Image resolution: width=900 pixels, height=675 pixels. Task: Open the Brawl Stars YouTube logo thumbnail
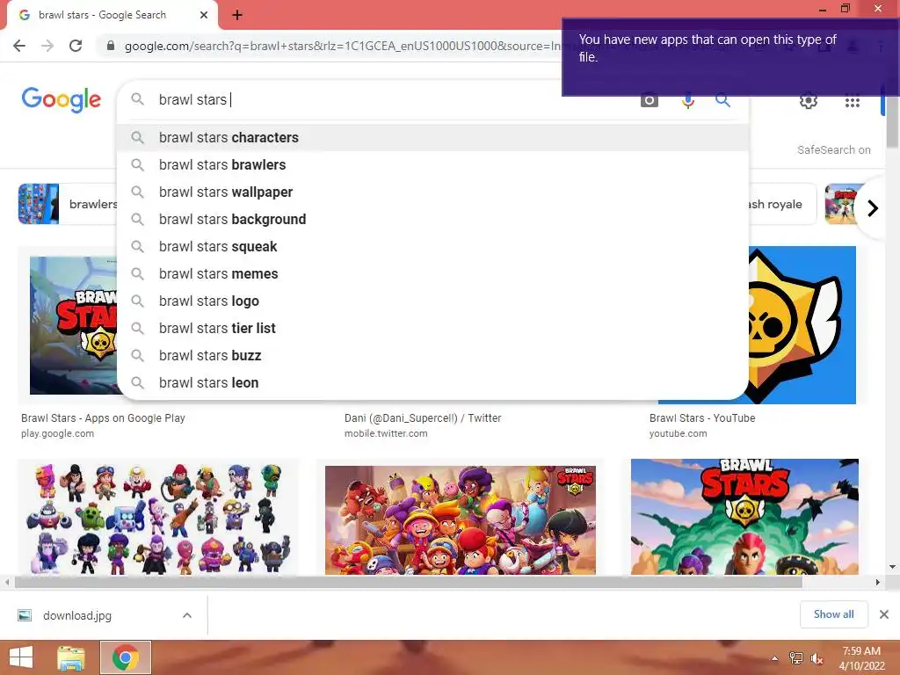[x=802, y=325]
